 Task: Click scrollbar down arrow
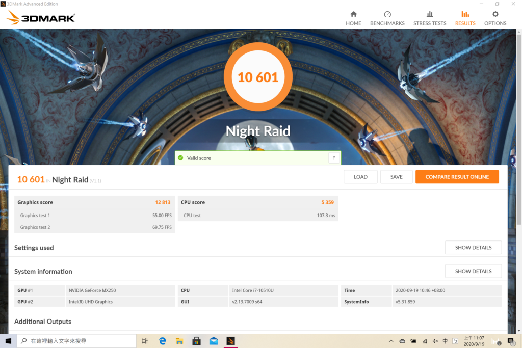(519, 331)
